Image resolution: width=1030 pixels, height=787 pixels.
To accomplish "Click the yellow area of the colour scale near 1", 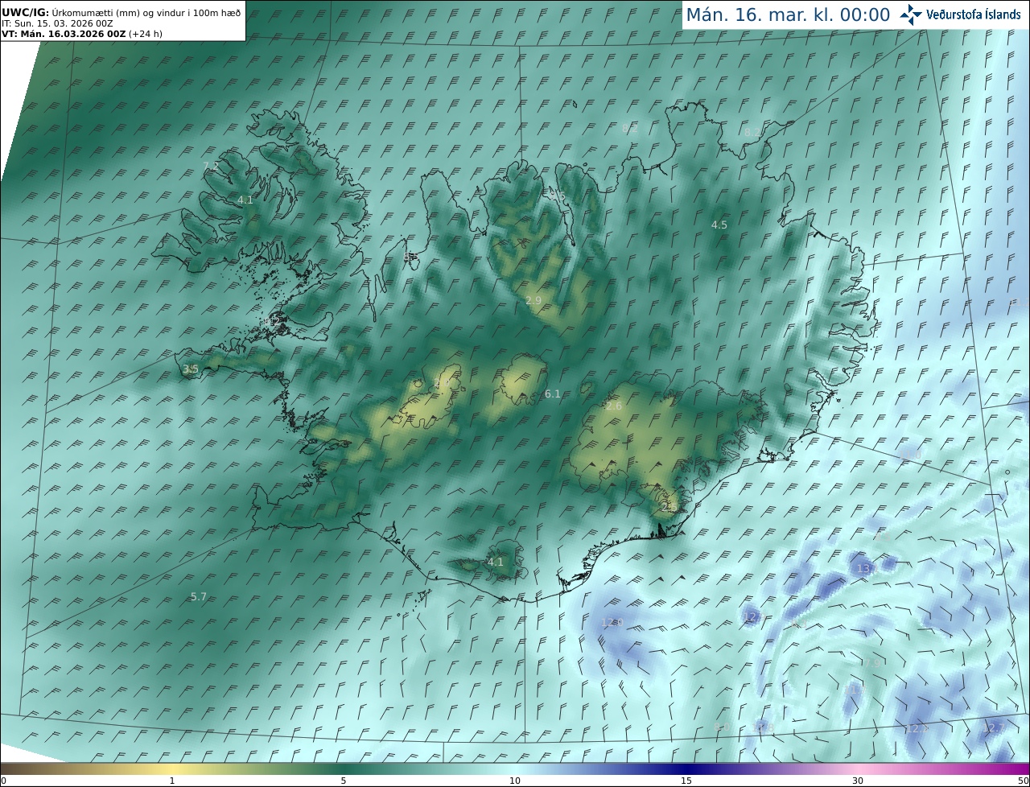I will pos(172,768).
